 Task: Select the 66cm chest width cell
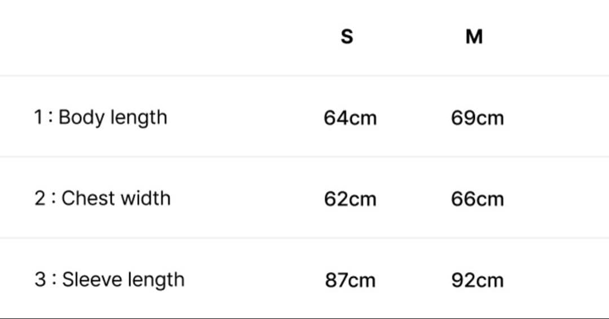[x=477, y=199]
